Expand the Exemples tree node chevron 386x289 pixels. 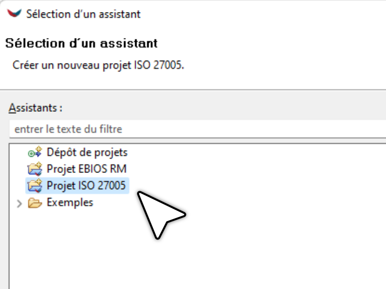(x=19, y=203)
